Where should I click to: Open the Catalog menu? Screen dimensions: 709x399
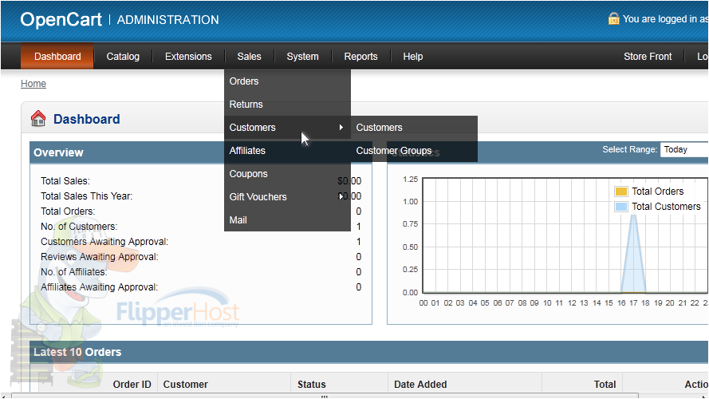[x=123, y=57]
